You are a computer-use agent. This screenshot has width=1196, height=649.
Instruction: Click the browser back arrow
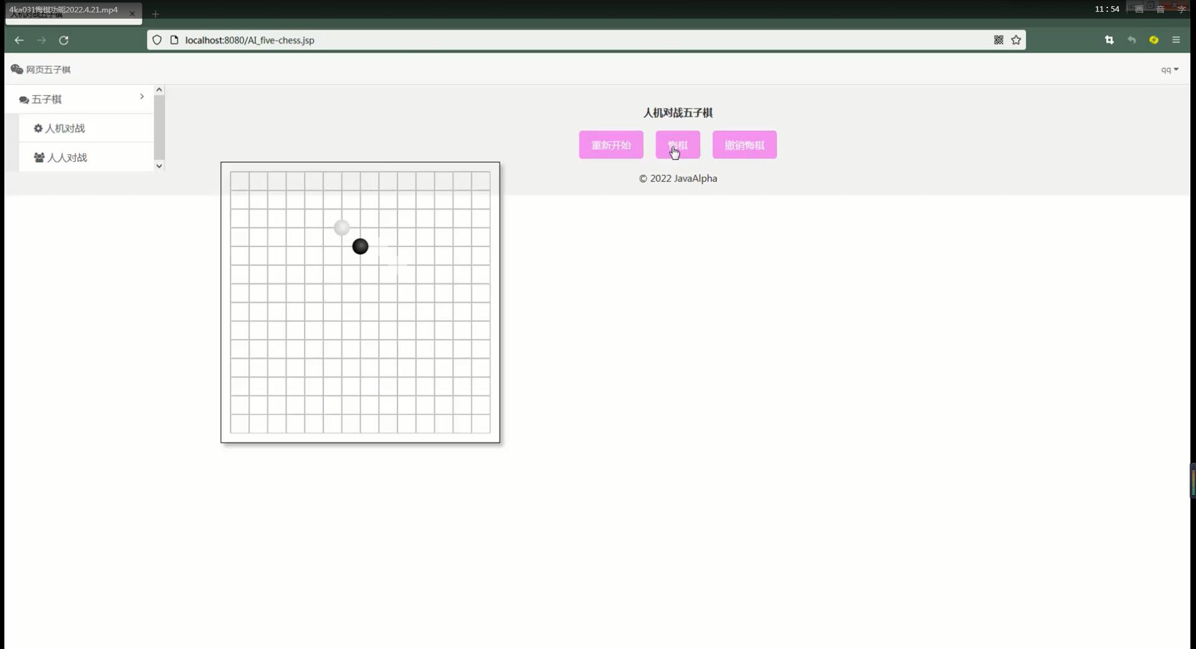[19, 40]
